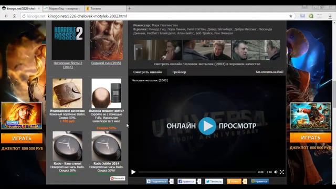Click small play button in player bar
The height and width of the screenshot is (189, 336).
[133, 172]
